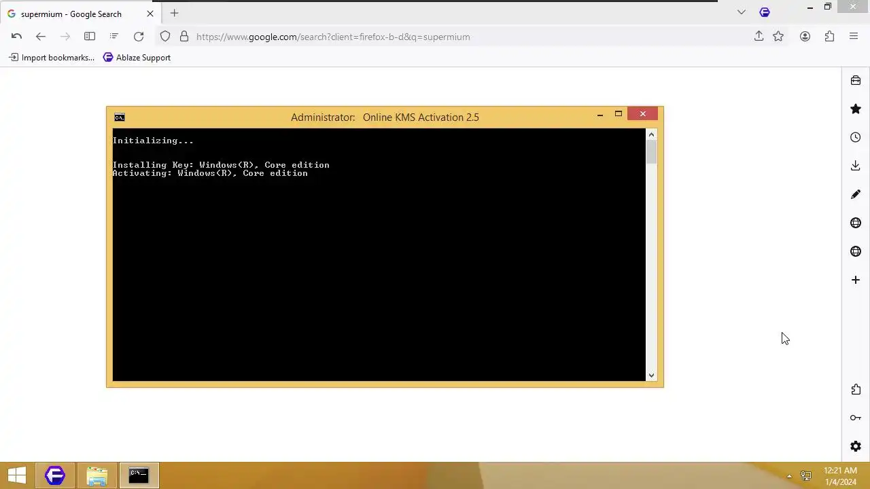This screenshot has height=489, width=870.
Task: Open history clock in sidebar
Action: (x=856, y=137)
